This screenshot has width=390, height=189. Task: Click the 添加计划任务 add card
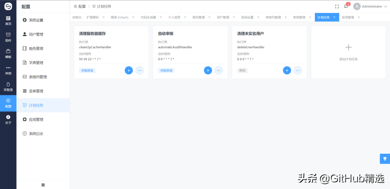tap(348, 52)
